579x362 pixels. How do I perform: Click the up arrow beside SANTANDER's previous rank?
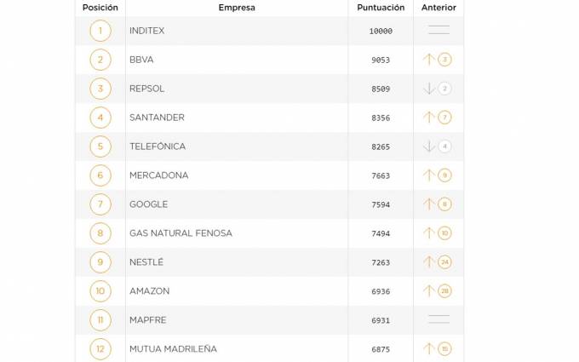(x=429, y=118)
